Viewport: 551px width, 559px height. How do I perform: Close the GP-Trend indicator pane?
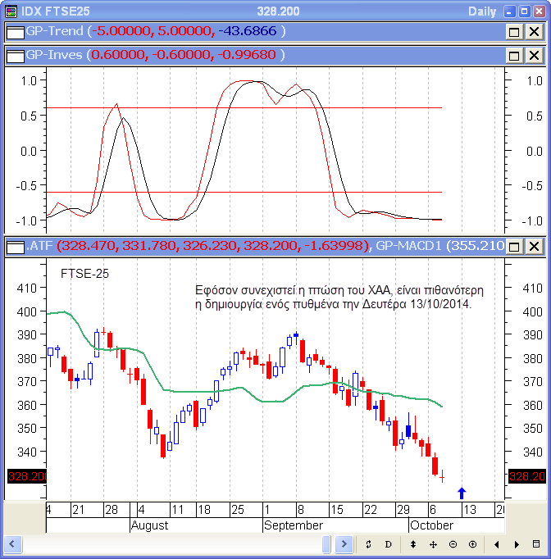pos(534,32)
